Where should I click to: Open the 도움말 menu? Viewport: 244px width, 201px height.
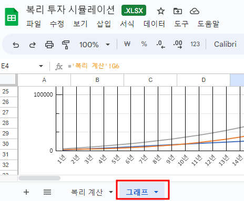tap(208, 24)
